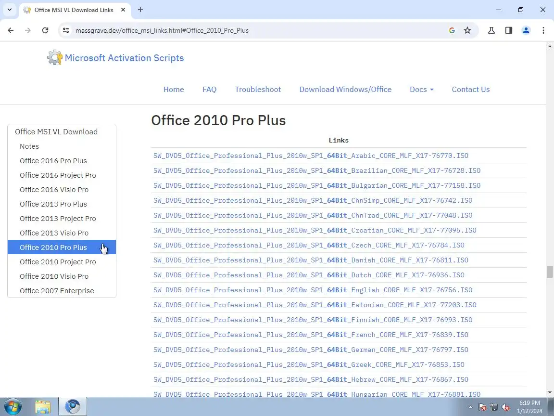Image resolution: width=554 pixels, height=416 pixels.
Task: Click the muted volume tray icon
Action: point(505,407)
